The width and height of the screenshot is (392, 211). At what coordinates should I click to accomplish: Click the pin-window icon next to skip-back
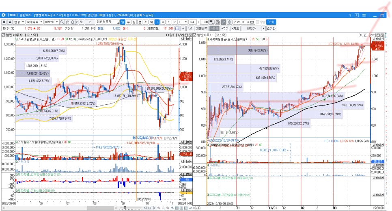coord(10,22)
